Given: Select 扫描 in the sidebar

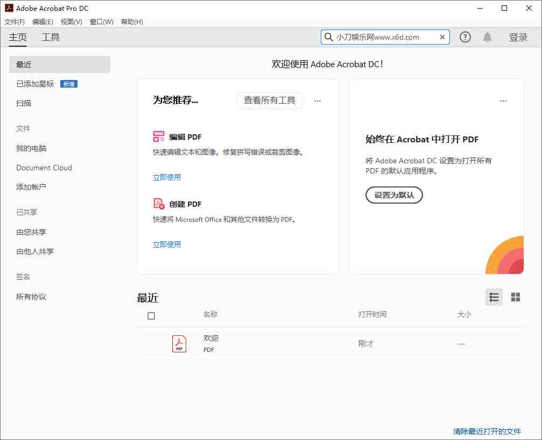Looking at the screenshot, I should tap(24, 103).
